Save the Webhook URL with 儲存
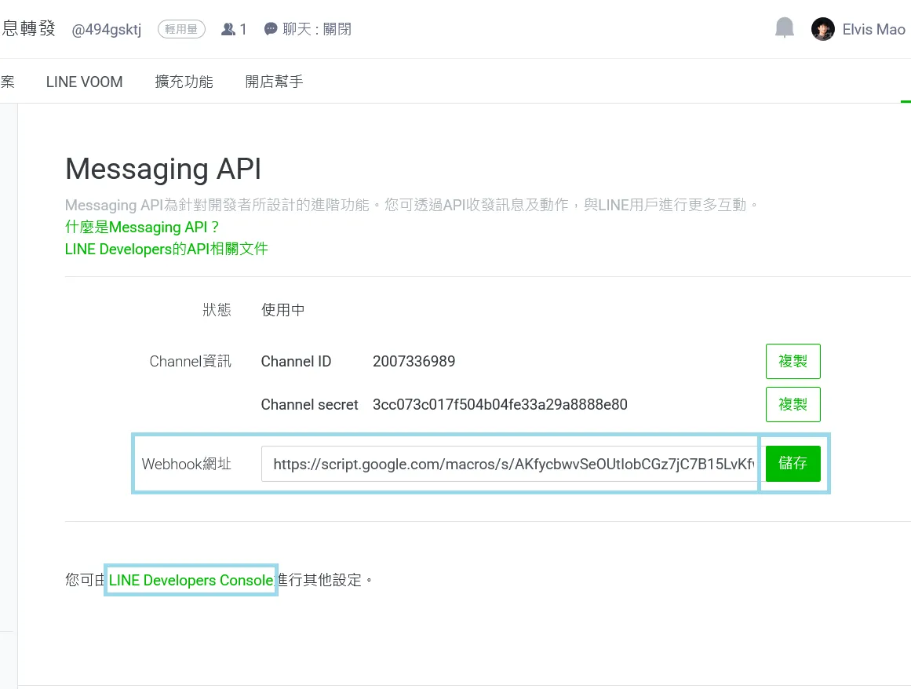The height and width of the screenshot is (689, 911). pyautogui.click(x=793, y=464)
